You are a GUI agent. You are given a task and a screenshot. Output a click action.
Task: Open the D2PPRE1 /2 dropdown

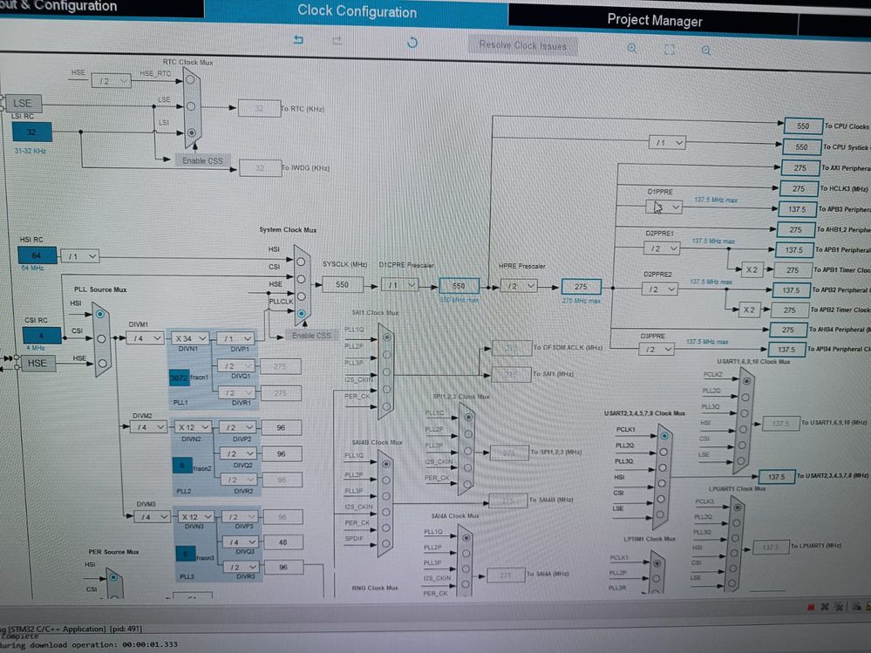click(x=661, y=248)
